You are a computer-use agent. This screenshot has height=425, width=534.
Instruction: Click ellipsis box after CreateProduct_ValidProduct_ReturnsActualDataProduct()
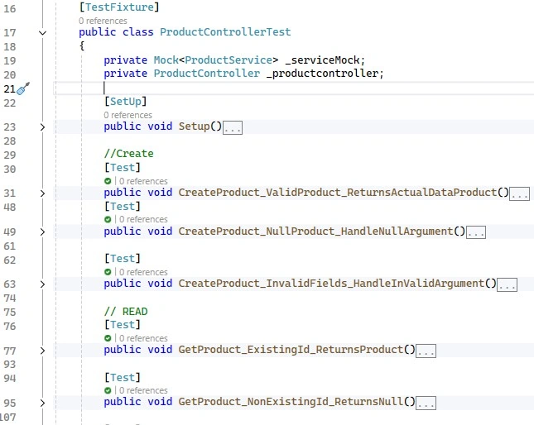click(x=519, y=193)
